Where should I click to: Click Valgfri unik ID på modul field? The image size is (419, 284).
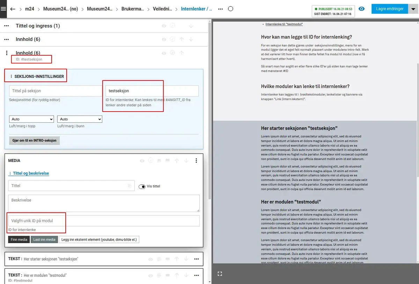(104, 221)
